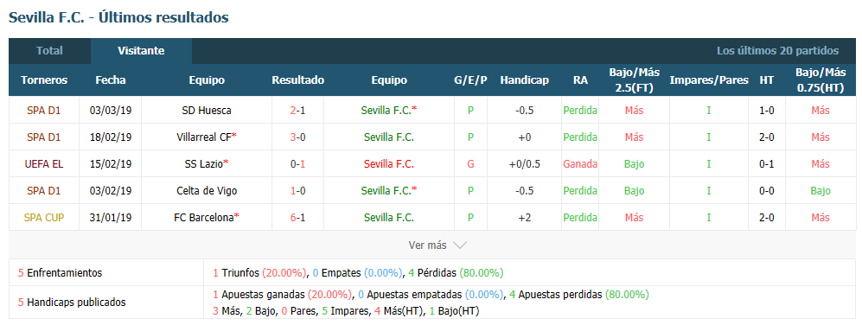Image resolution: width=862 pixels, height=325 pixels.
Task: Open FC Barcelona team link
Action: [x=206, y=218]
